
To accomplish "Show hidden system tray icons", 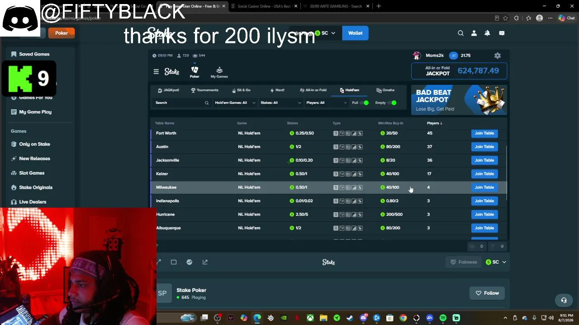I will [x=505, y=318].
